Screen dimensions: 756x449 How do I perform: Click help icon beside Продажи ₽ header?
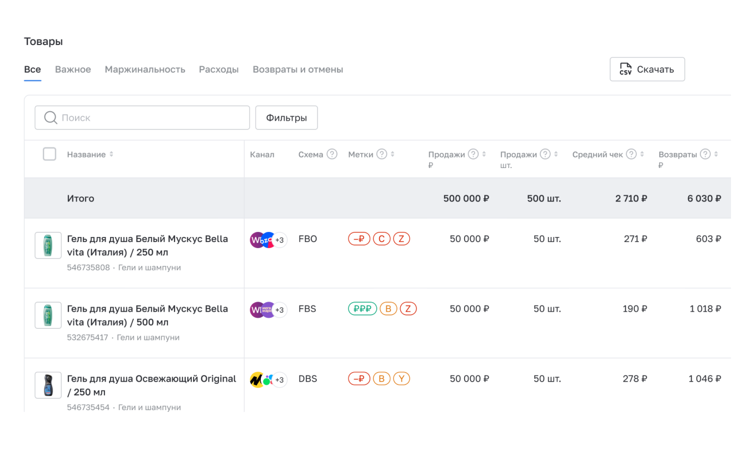[x=473, y=154]
